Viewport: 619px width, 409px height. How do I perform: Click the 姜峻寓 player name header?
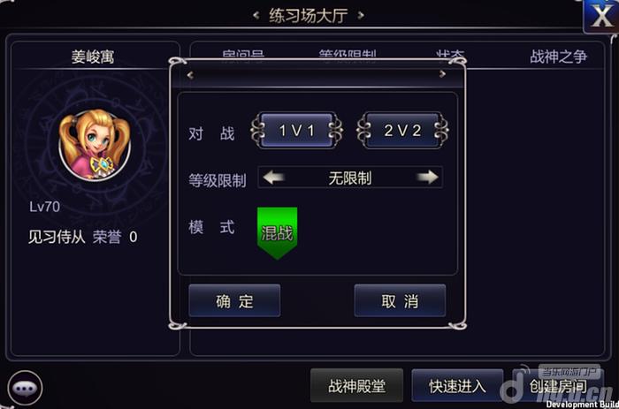click(93, 57)
